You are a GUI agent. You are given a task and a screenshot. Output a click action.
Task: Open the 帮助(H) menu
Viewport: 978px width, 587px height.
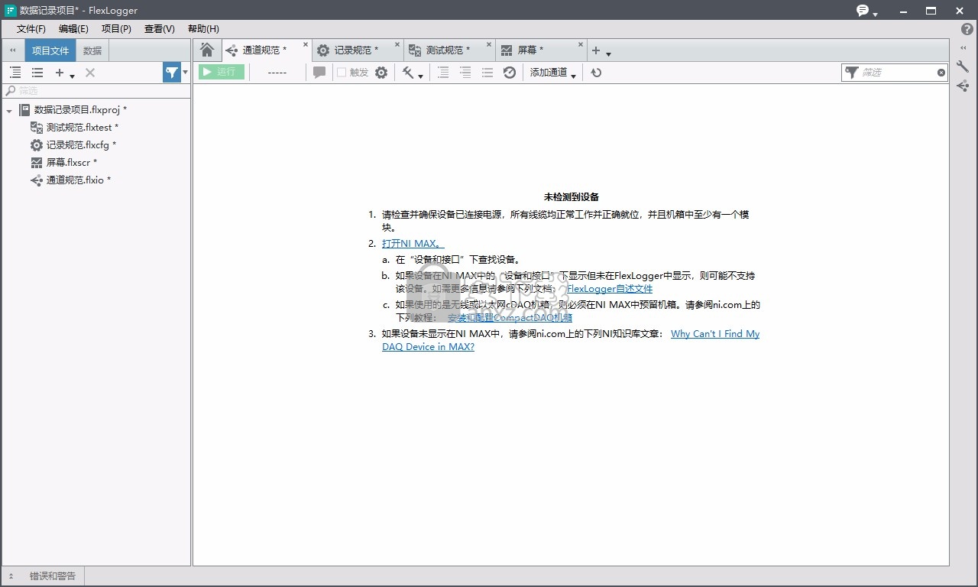pos(203,29)
